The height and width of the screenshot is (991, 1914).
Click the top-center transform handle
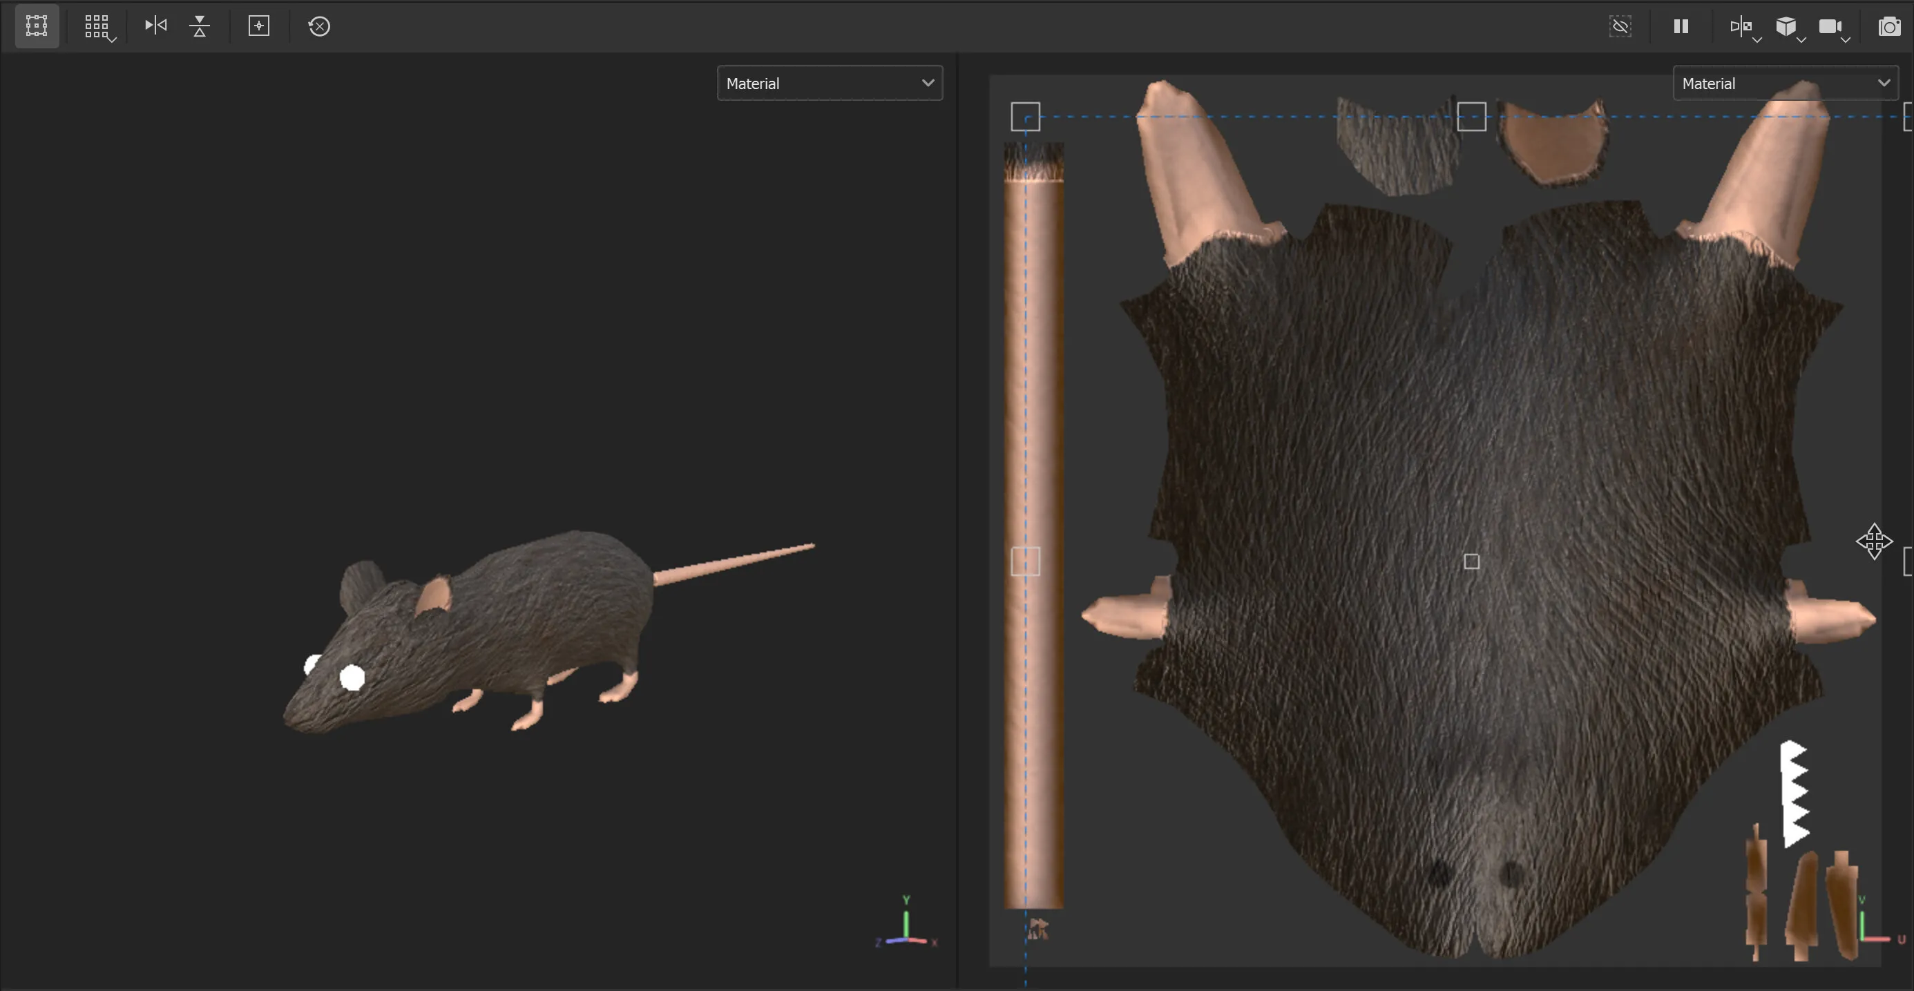click(1471, 117)
